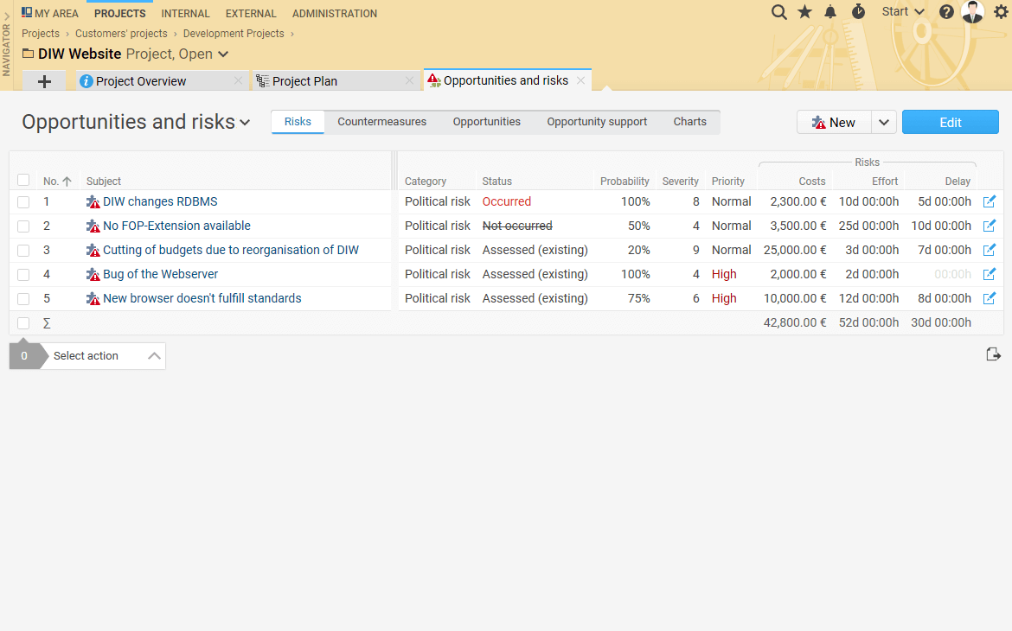The height and width of the screenshot is (631, 1012).
Task: Tick the checkbox beside 'No FOP-Extension available'
Action: point(22,226)
